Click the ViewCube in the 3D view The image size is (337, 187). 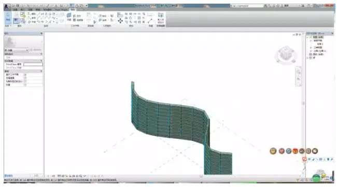click(x=286, y=54)
